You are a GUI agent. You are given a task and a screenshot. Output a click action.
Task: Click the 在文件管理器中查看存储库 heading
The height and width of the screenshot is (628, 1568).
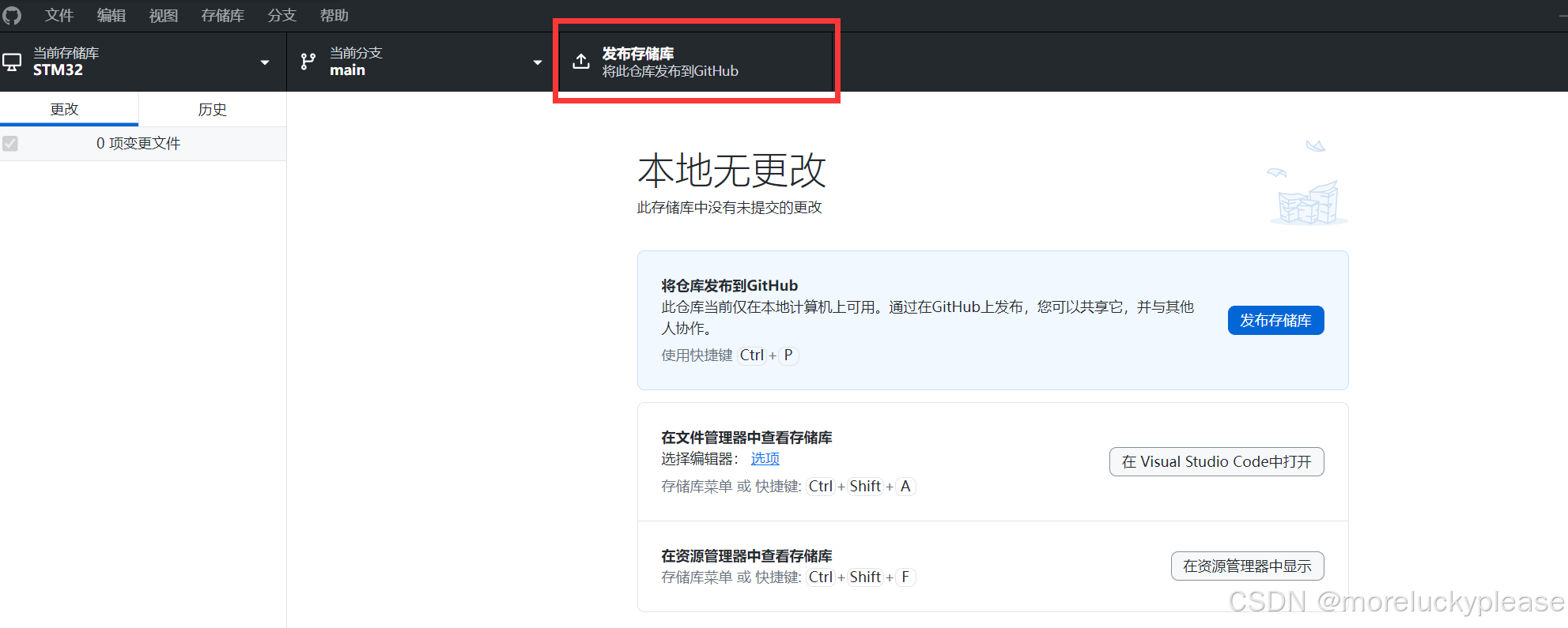tap(746, 437)
